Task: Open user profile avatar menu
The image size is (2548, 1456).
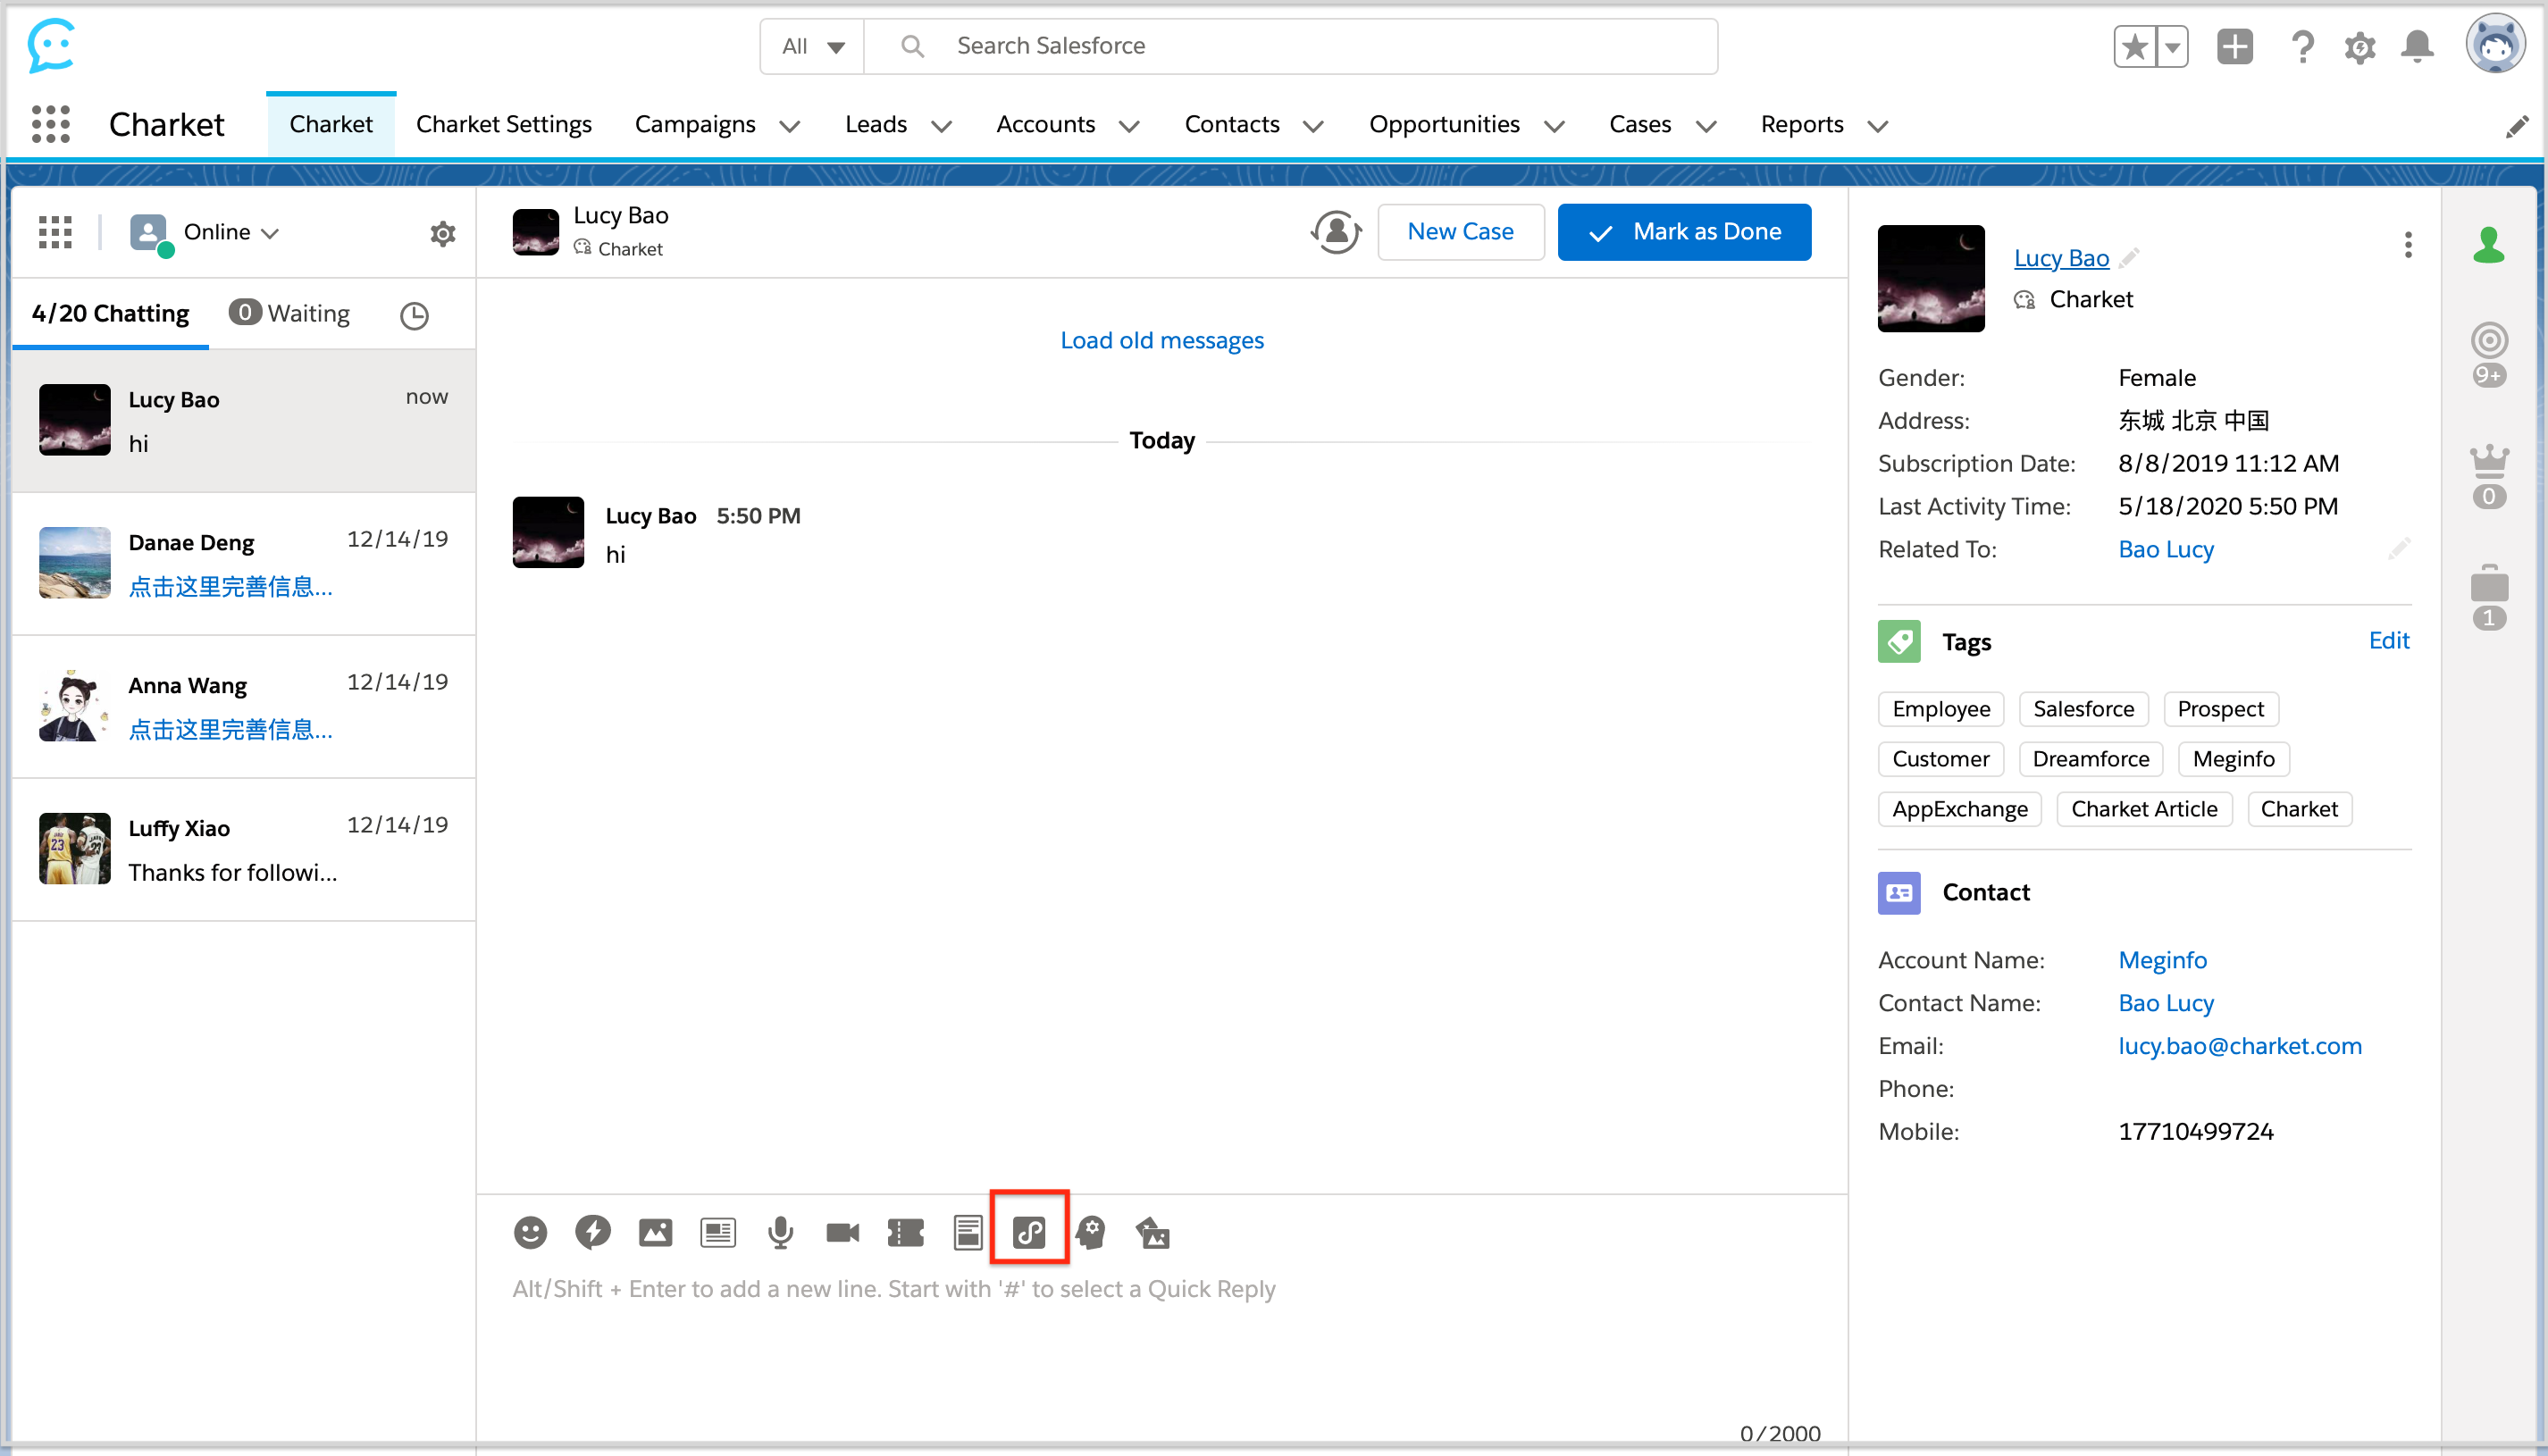Action: click(x=2496, y=45)
